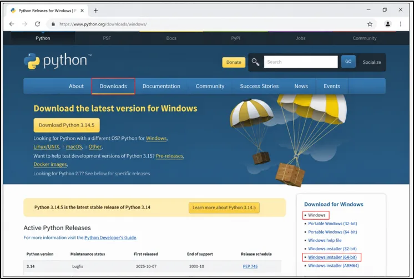
Task: Open a new tab with plus icon
Action: point(96,11)
